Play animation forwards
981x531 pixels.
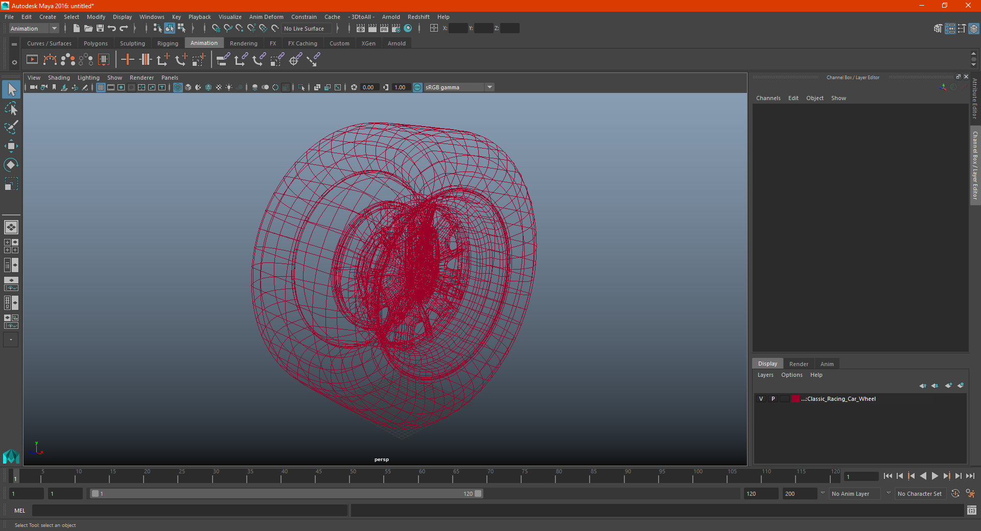point(935,476)
